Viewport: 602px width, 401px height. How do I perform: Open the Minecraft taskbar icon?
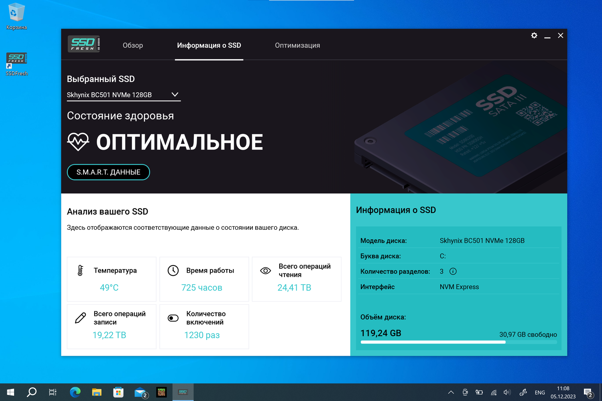click(161, 392)
